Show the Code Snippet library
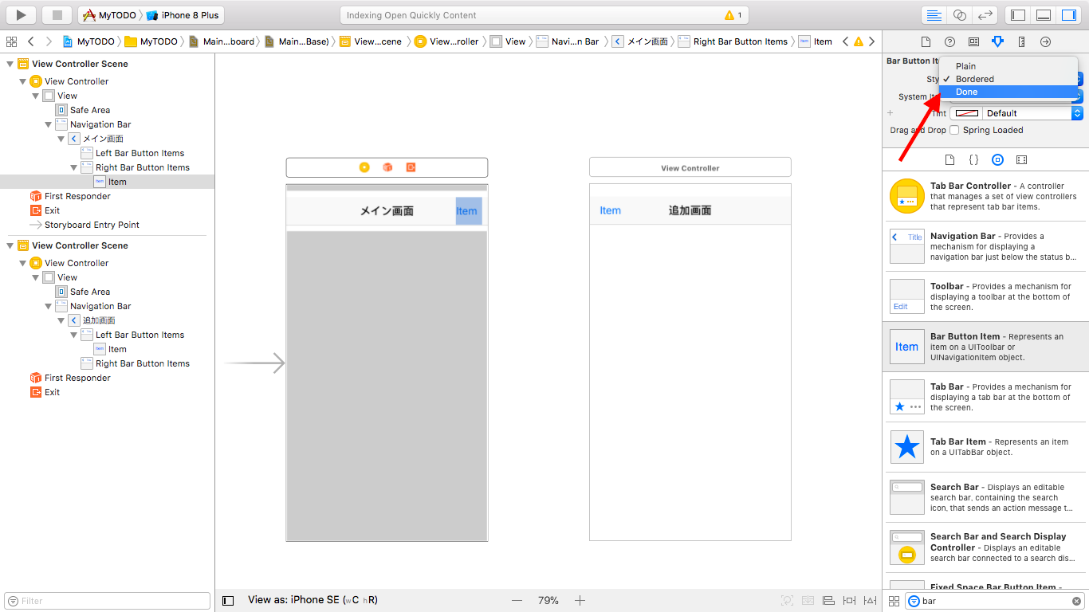Image resolution: width=1089 pixels, height=612 pixels. point(973,159)
